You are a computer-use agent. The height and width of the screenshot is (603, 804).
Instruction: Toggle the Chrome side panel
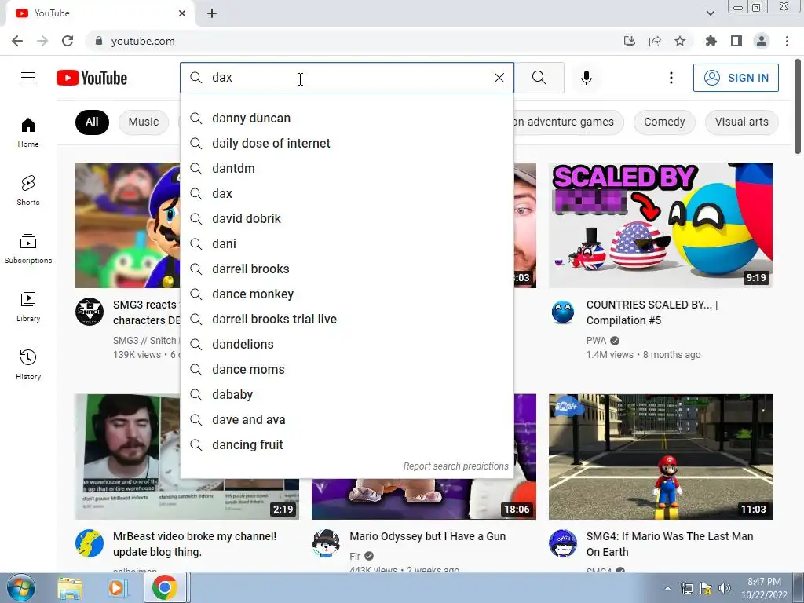pos(736,41)
